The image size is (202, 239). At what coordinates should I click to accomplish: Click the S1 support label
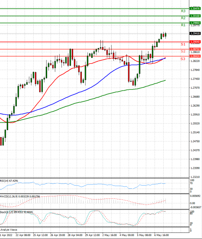[183, 44]
